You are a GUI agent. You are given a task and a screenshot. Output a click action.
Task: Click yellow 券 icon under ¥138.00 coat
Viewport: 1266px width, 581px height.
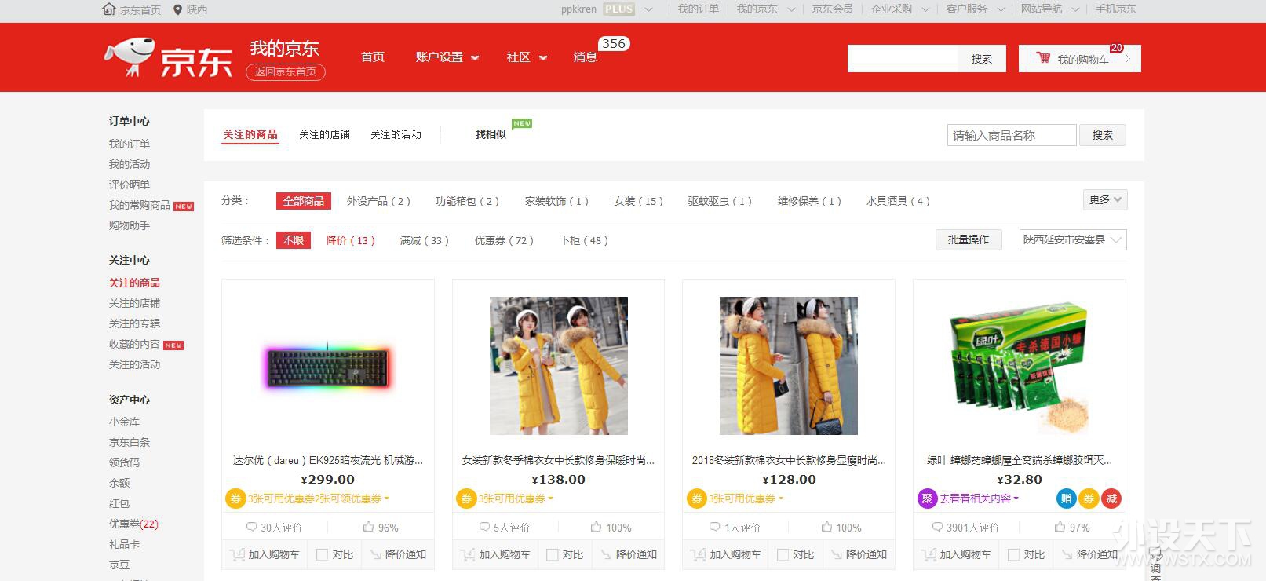coord(466,499)
